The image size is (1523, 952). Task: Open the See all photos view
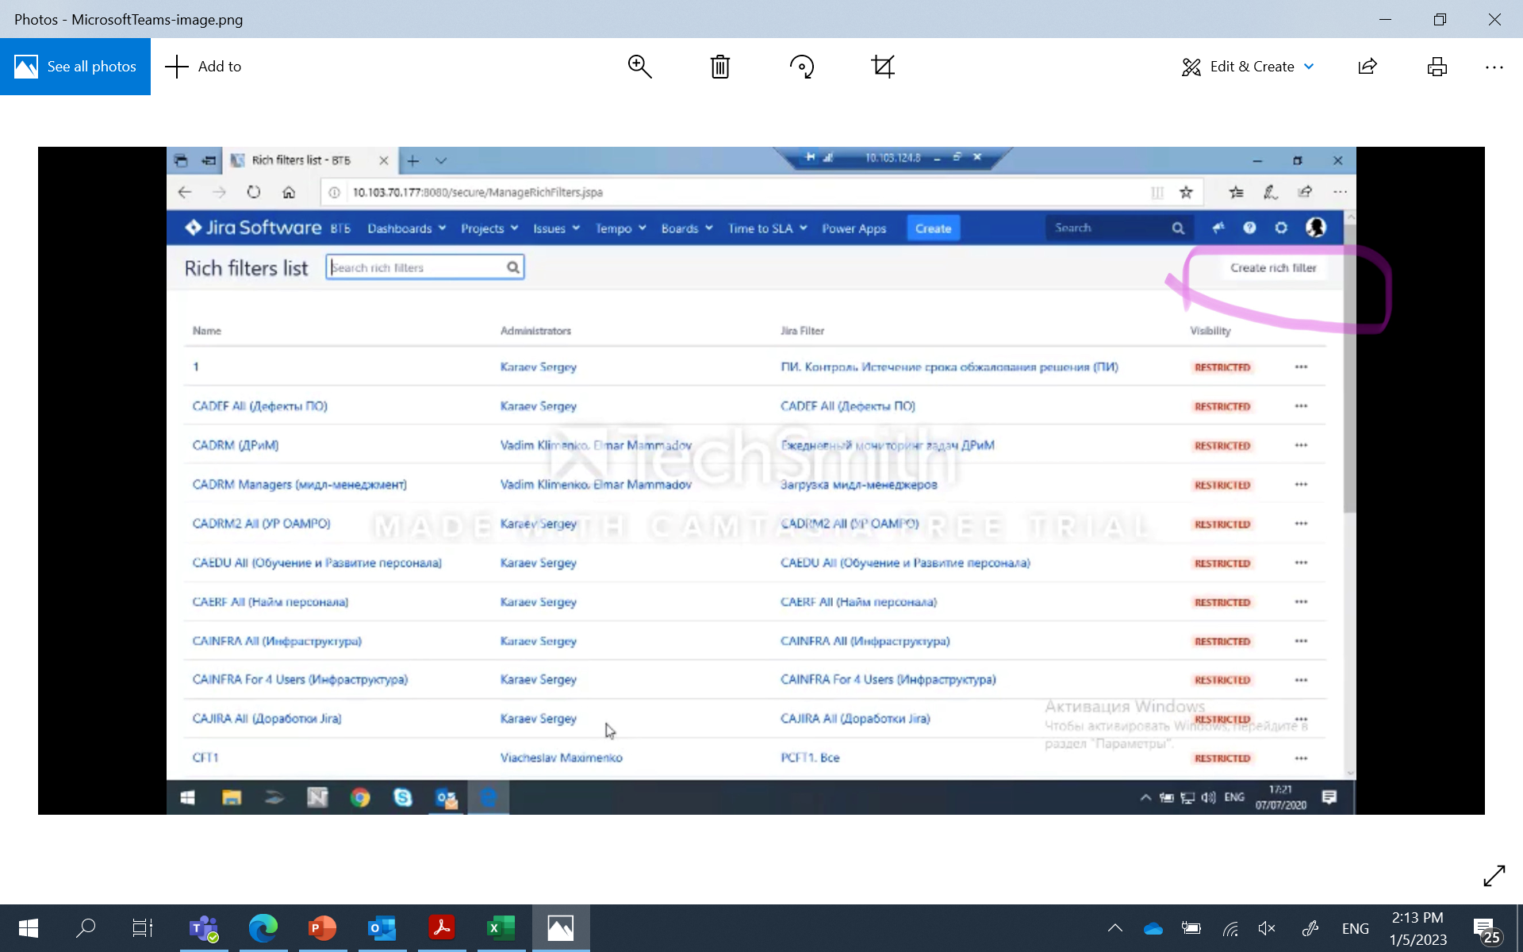(x=75, y=67)
